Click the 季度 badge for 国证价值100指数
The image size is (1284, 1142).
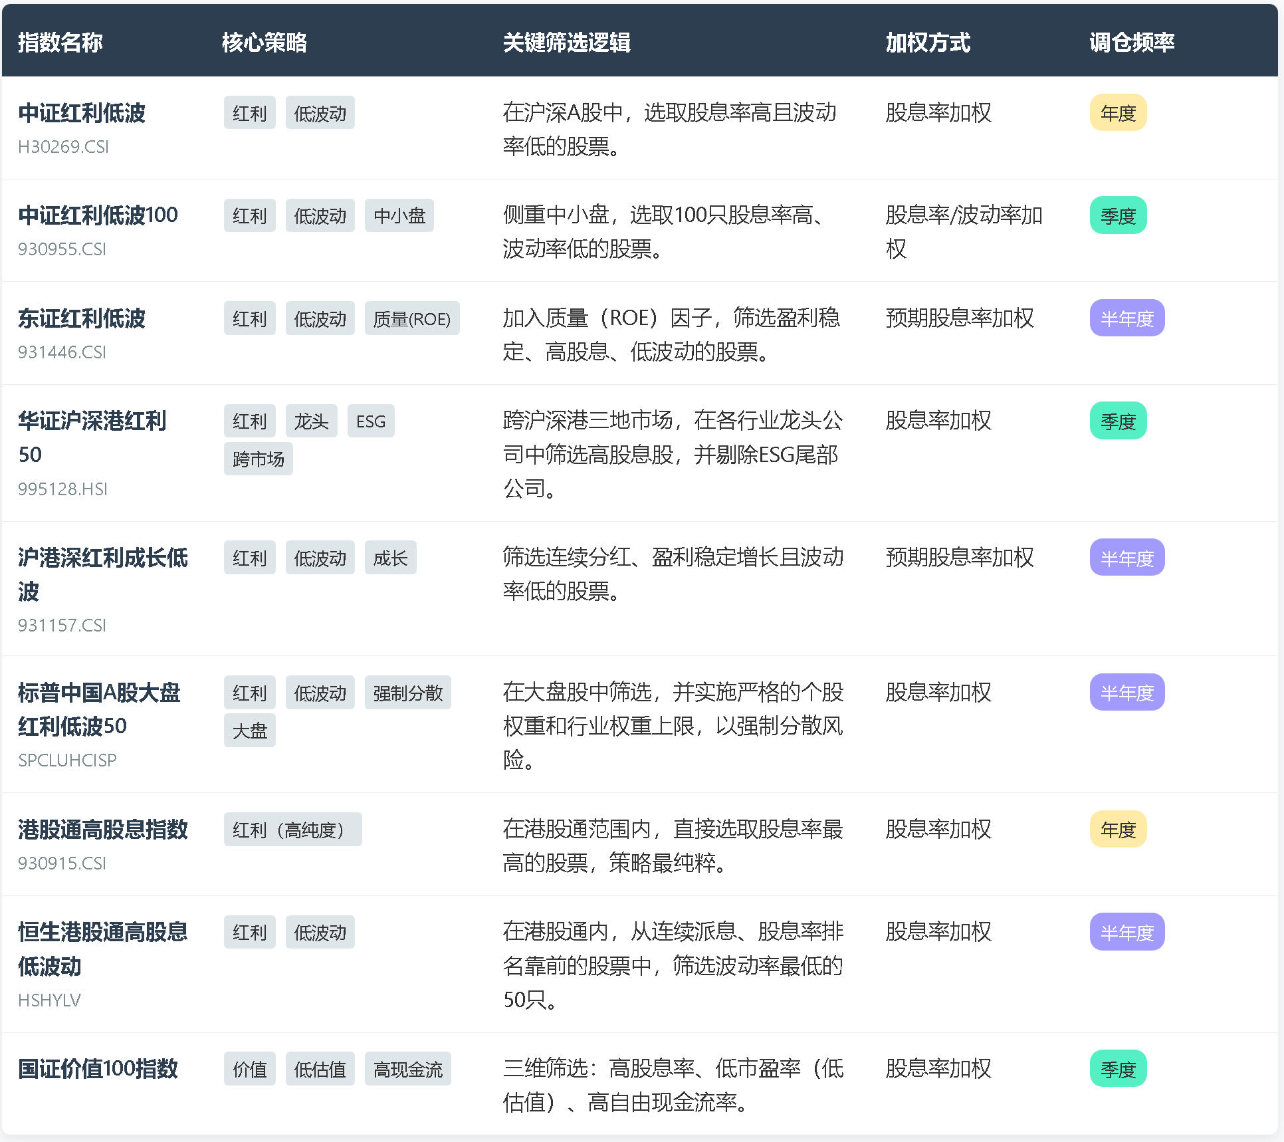[1117, 1070]
